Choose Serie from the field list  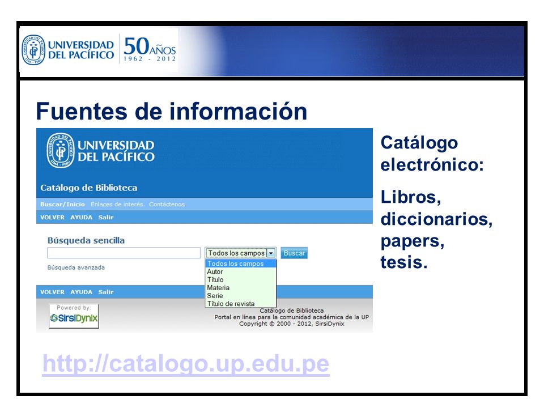tap(241, 296)
